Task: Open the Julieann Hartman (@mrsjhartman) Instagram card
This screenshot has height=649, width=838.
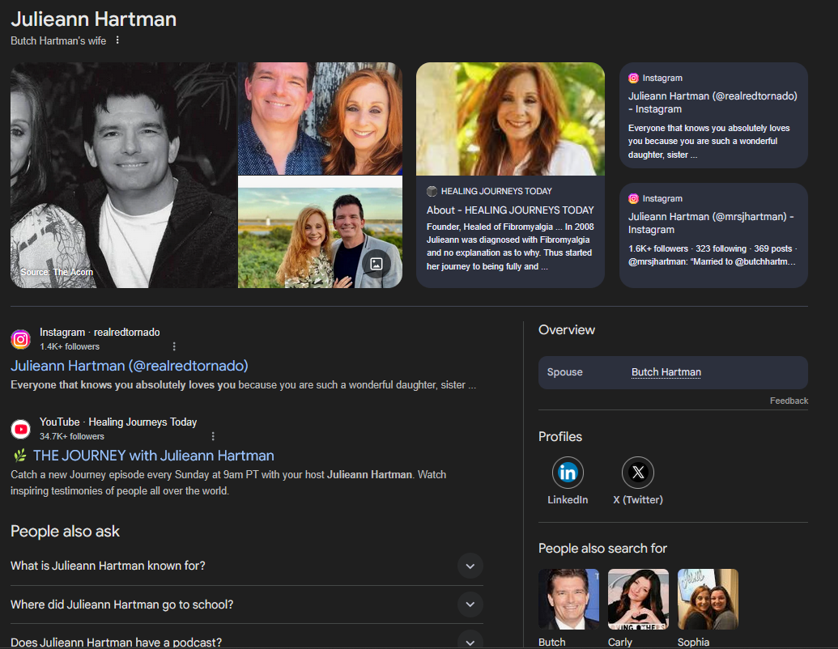Action: point(713,235)
